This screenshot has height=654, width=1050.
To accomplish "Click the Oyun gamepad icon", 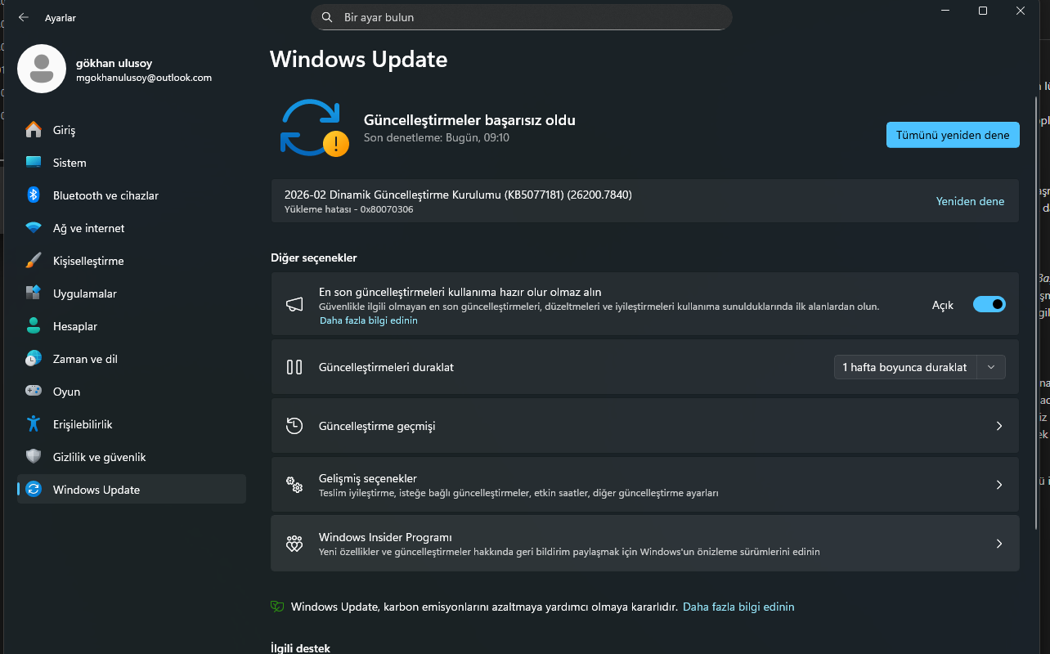I will (34, 392).
